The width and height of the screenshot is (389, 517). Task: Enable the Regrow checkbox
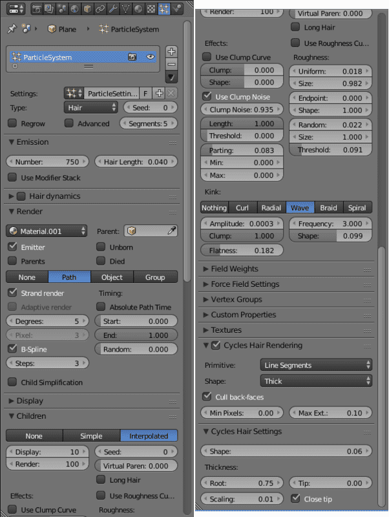tap(12, 123)
